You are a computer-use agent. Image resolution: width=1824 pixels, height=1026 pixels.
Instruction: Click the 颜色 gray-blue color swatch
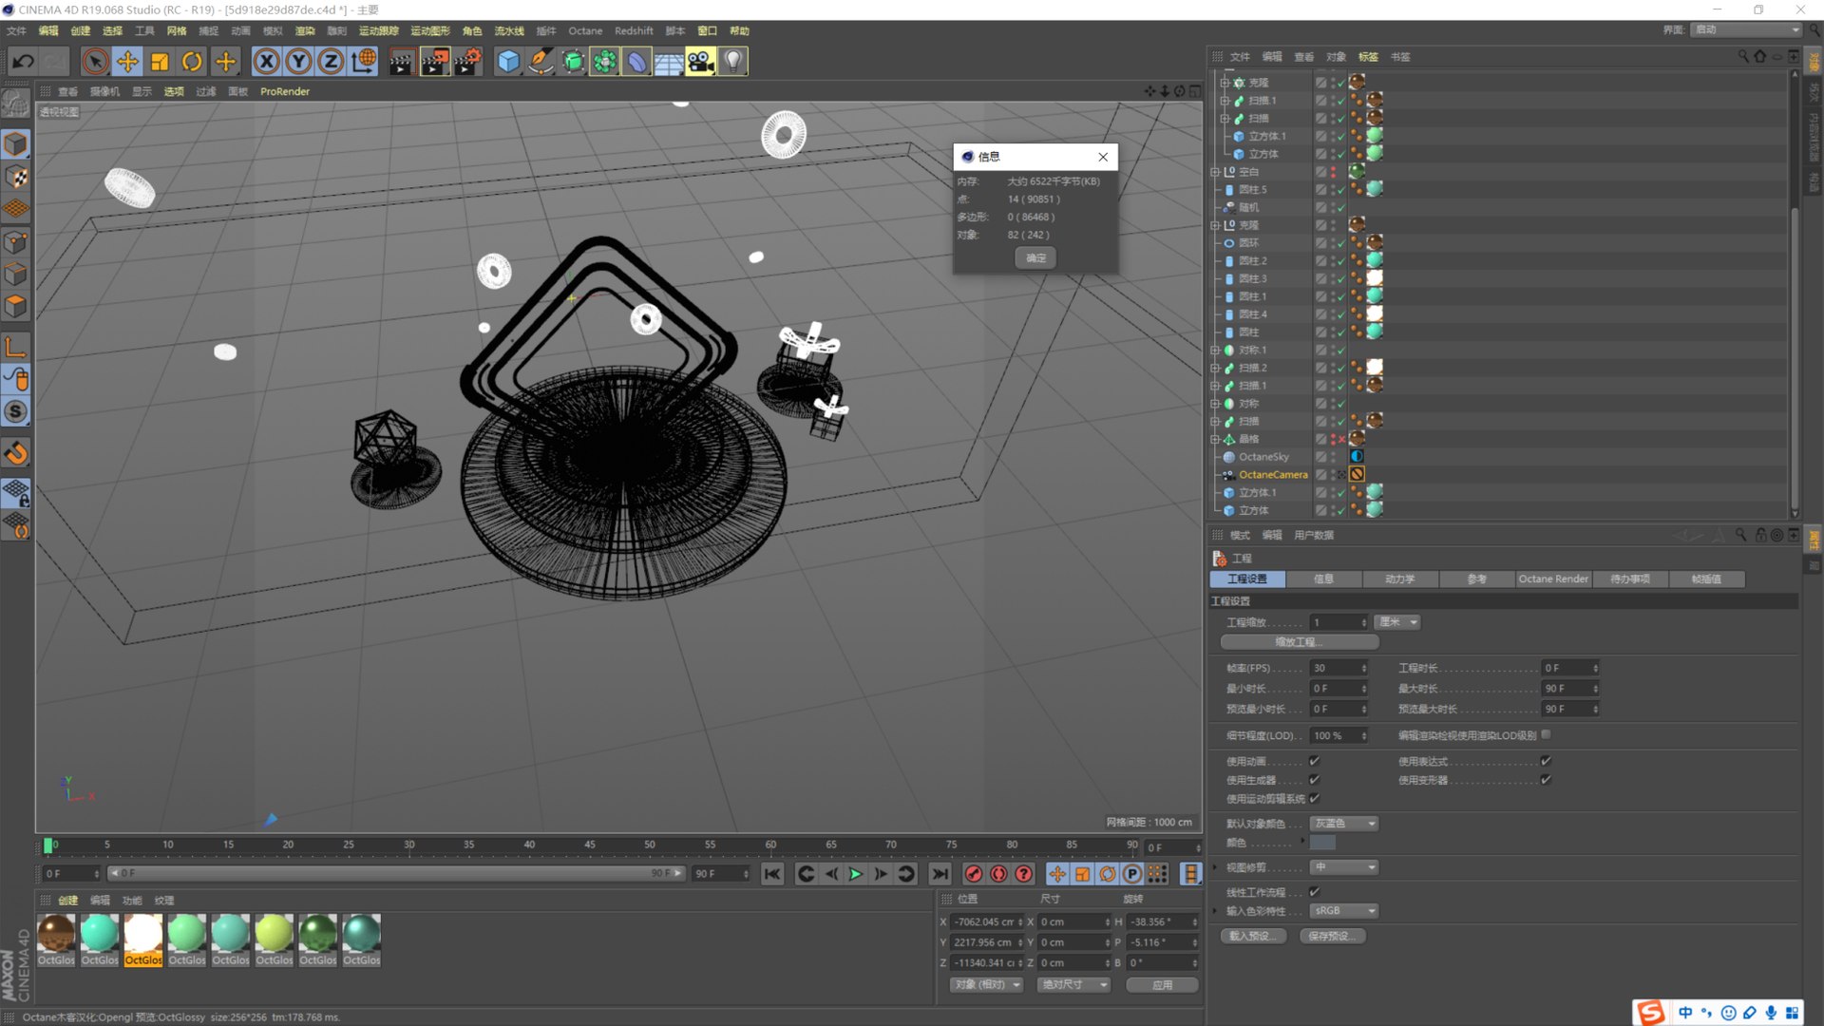coord(1322,843)
